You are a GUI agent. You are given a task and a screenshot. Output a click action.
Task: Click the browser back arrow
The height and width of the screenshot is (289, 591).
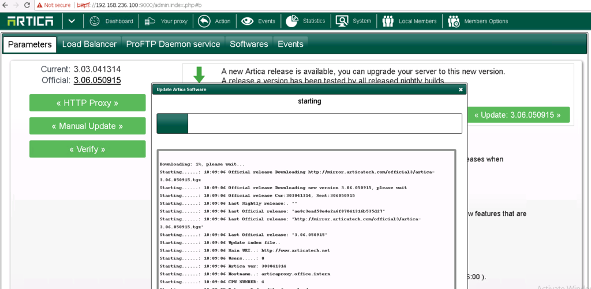(x=5, y=5)
